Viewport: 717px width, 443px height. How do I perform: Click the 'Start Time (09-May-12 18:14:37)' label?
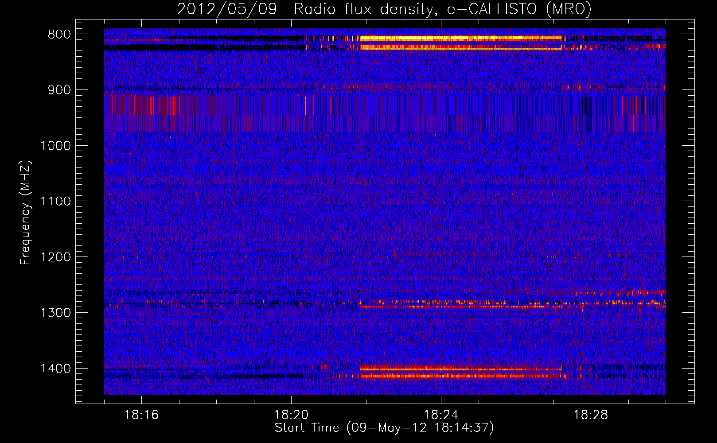pyautogui.click(x=384, y=428)
